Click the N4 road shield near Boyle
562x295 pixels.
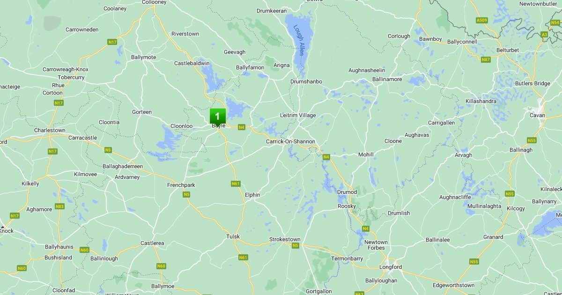pyautogui.click(x=242, y=127)
